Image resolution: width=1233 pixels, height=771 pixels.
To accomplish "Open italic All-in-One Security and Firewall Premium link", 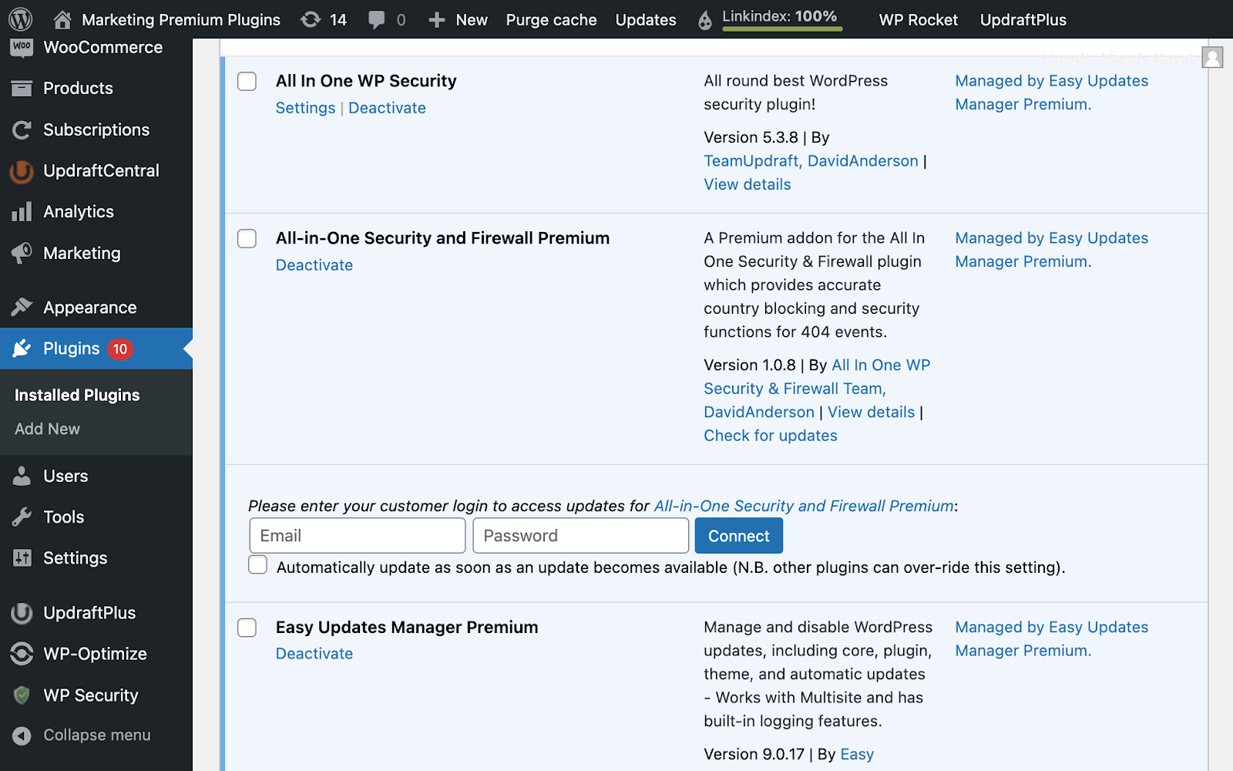I will click(804, 506).
